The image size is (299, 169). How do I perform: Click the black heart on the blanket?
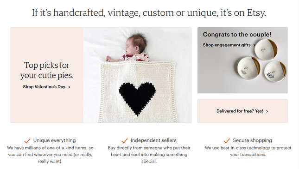(x=137, y=99)
